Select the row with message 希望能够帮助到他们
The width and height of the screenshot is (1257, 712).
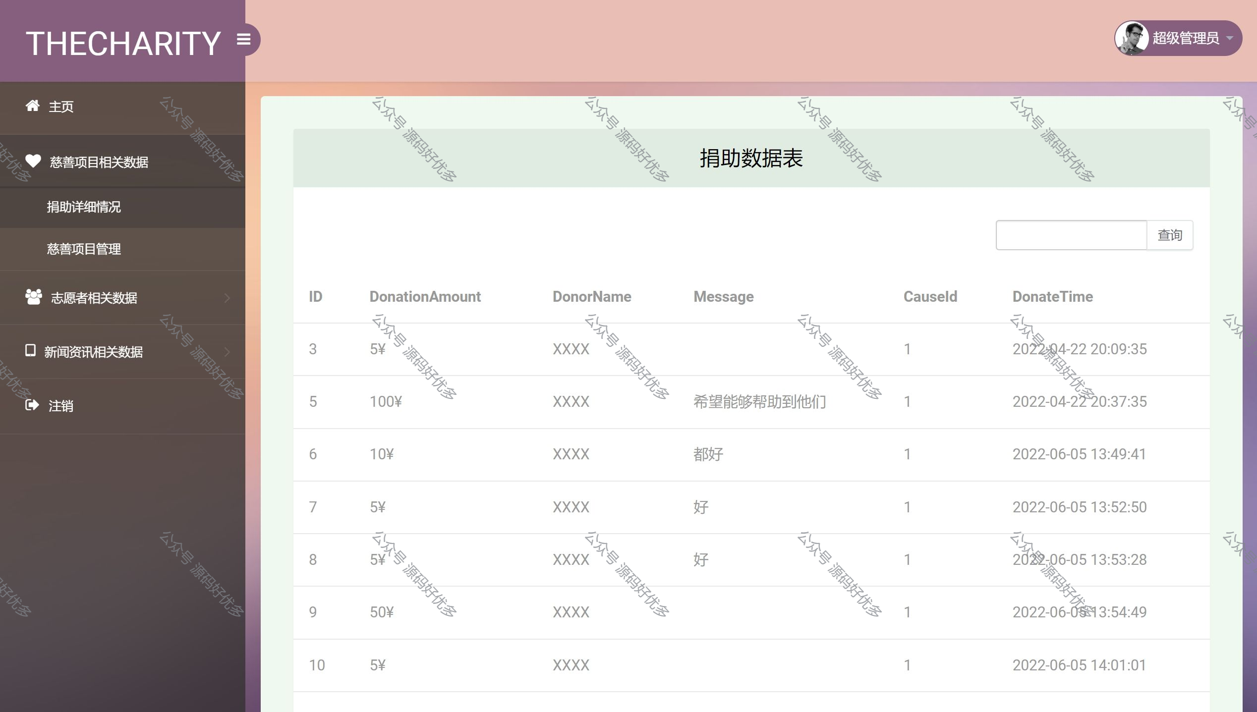point(759,402)
